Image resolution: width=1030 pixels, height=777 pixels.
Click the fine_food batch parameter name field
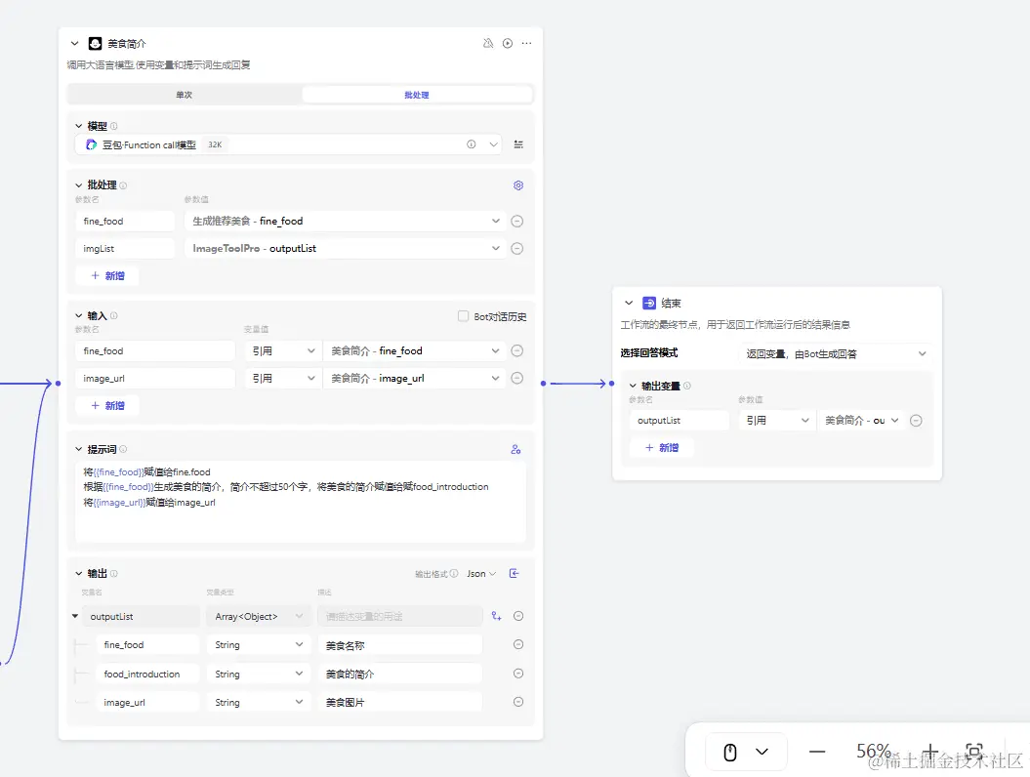pyautogui.click(x=125, y=222)
